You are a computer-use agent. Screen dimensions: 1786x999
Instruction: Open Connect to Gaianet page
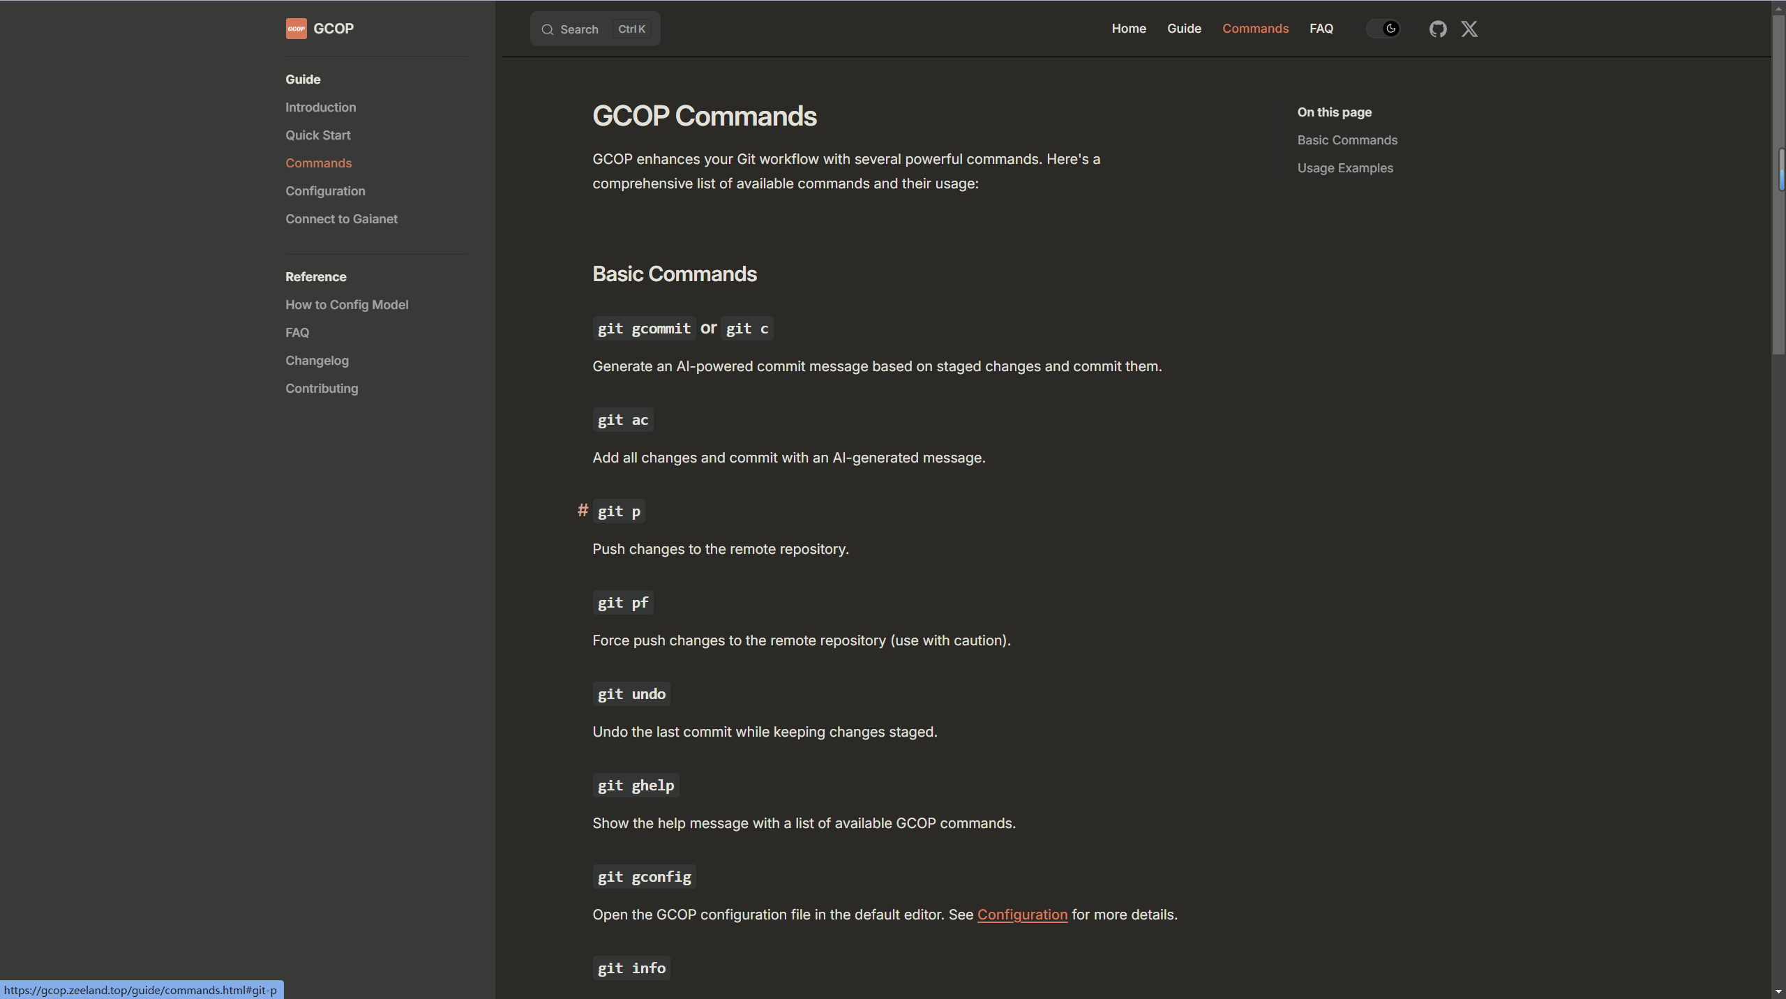[341, 218]
